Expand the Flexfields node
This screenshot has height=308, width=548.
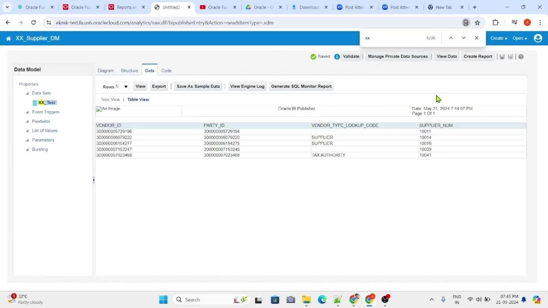pyautogui.click(x=27, y=121)
